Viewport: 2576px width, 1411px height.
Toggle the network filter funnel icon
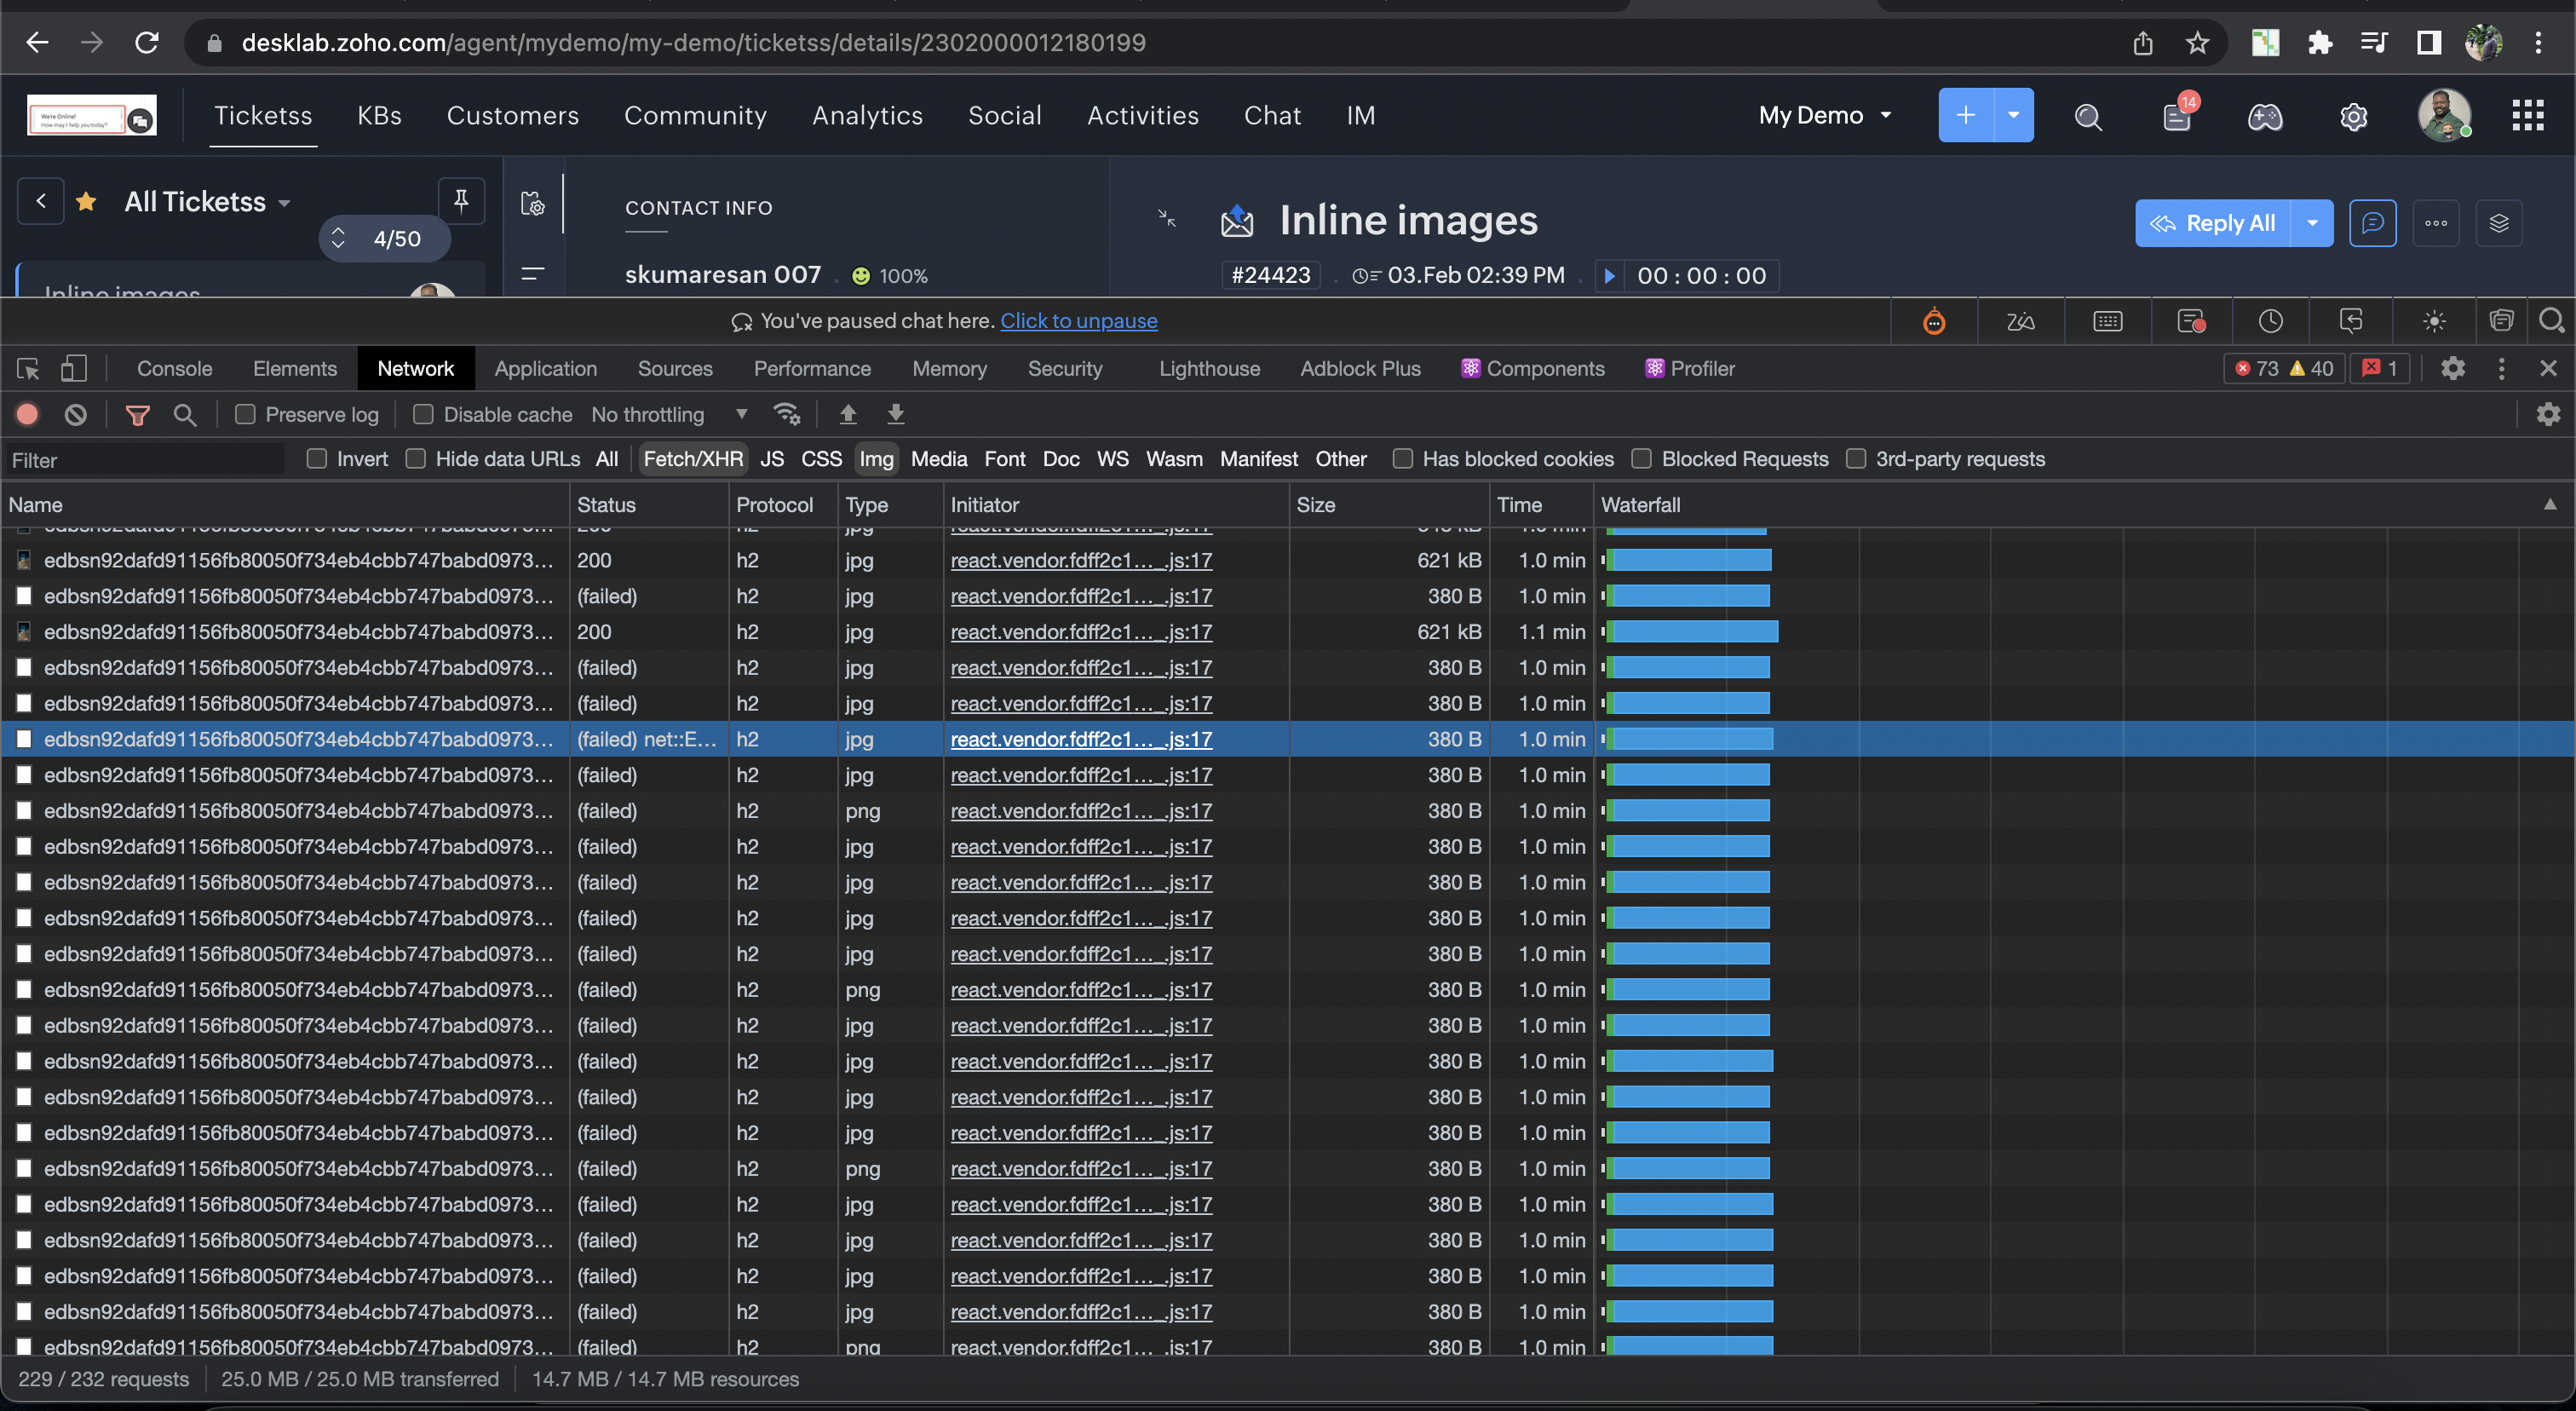(x=138, y=414)
